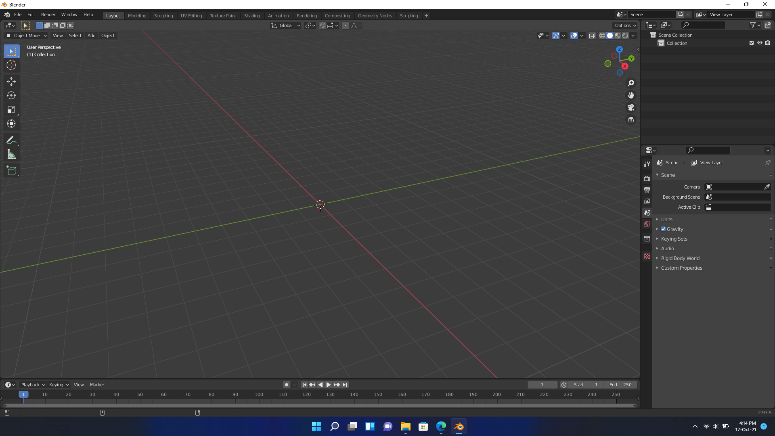Screen dimensions: 775x436
Task: Select the Rotate tool
Action: 11,96
